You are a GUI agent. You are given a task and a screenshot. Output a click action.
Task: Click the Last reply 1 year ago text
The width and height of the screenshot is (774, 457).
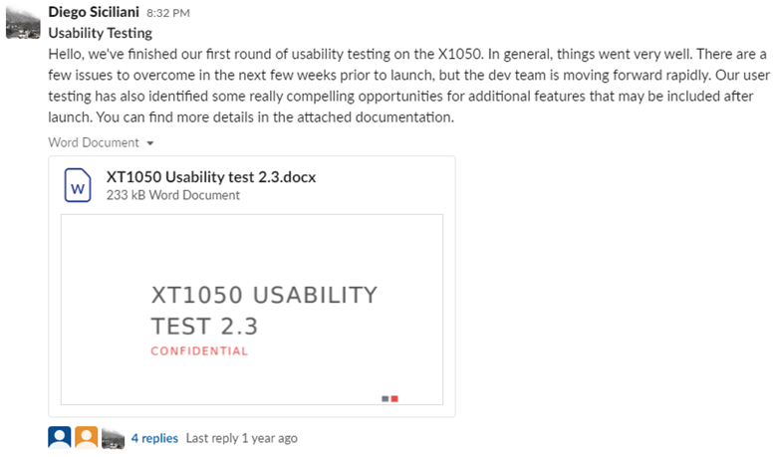click(x=241, y=438)
